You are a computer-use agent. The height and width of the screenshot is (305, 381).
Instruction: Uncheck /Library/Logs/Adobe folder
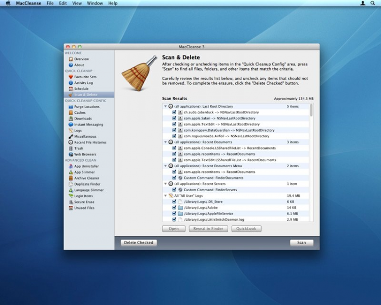tap(174, 207)
